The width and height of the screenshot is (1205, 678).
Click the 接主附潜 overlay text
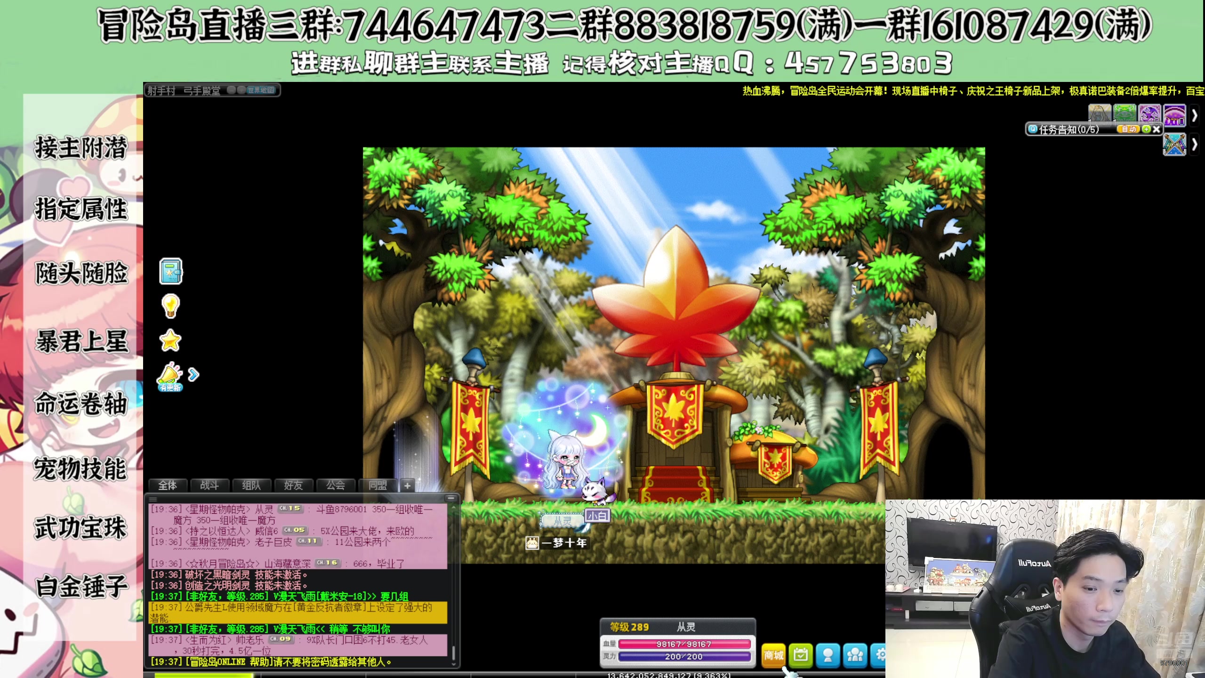[81, 147]
